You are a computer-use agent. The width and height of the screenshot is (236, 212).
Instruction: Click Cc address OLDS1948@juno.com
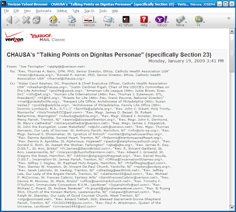pyautogui.click(x=73, y=203)
